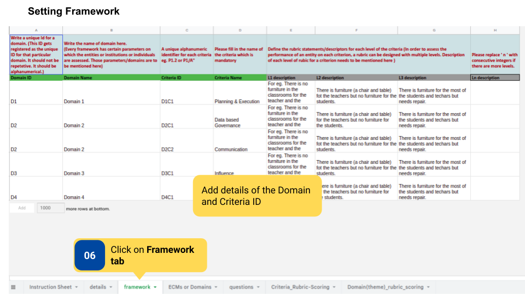Screen dimensions: 525x295
Task: Switch to the Instruction Sheet tab
Action: (50, 287)
